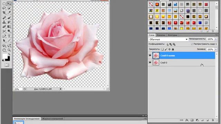Click the 25% zoom field
The image size is (221, 124).
pyautogui.click(x=18, y=89)
